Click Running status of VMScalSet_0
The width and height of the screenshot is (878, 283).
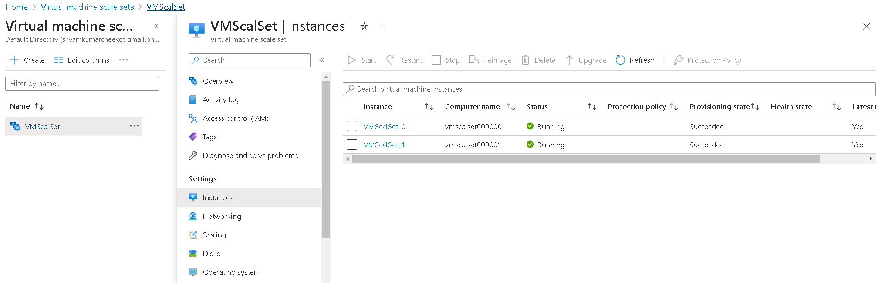pyautogui.click(x=545, y=126)
